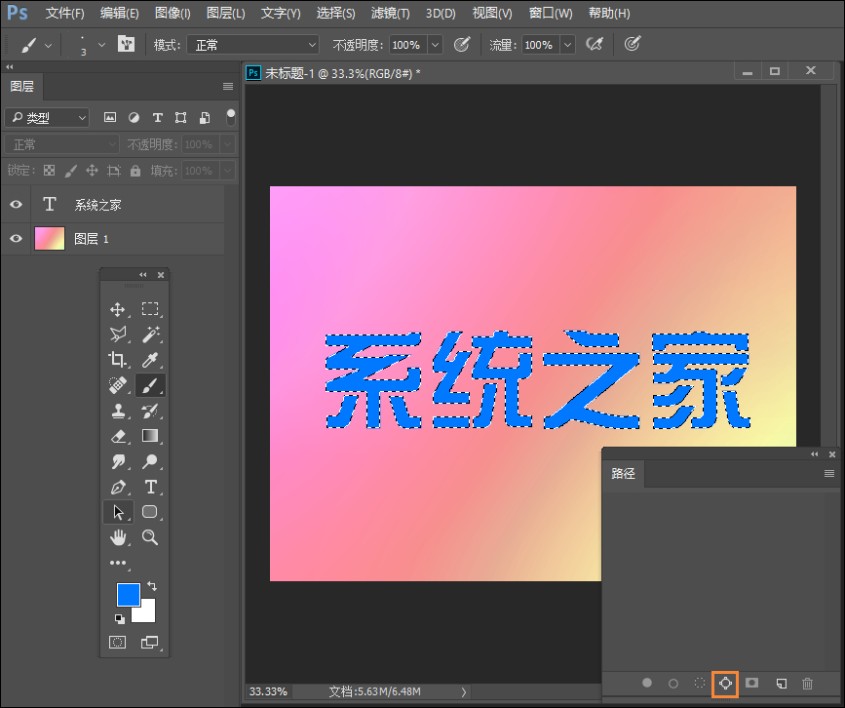Select the Pen tool
The height and width of the screenshot is (708, 845).
coord(119,487)
